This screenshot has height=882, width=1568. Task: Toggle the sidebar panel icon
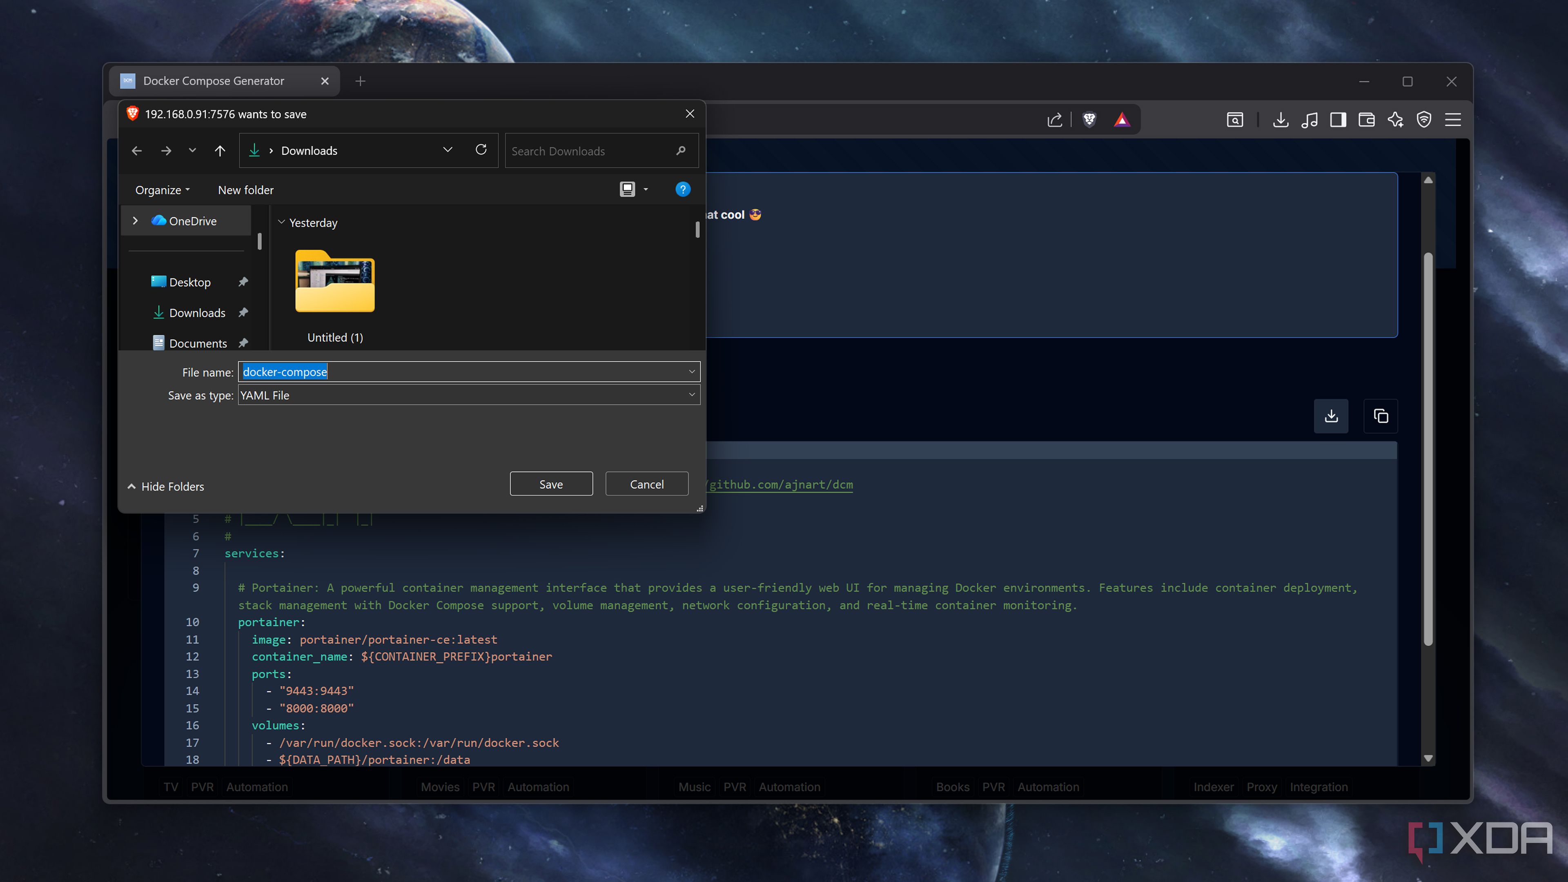[x=1337, y=120]
